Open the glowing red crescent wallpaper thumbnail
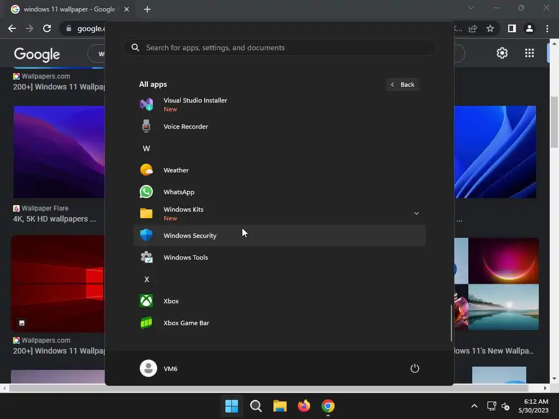This screenshot has height=419, width=559. point(503,261)
